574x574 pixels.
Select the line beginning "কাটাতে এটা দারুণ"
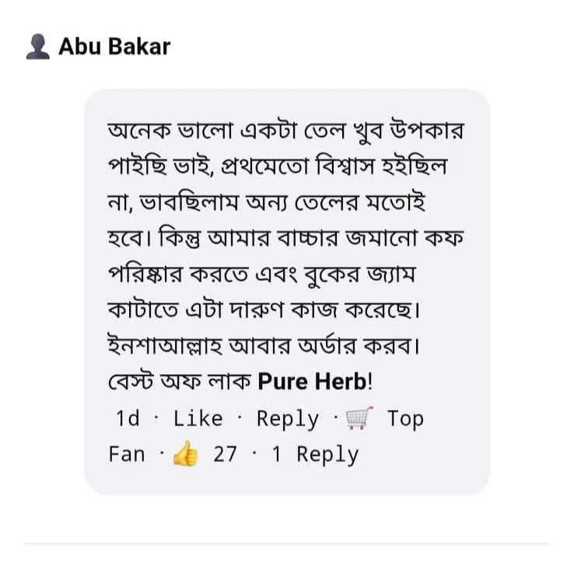coord(264,310)
